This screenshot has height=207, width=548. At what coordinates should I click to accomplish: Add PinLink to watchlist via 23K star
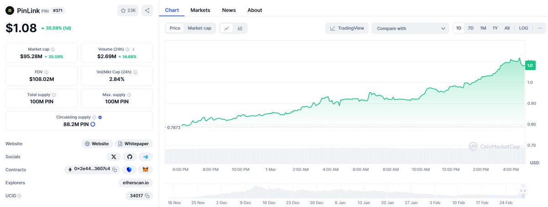click(x=128, y=10)
